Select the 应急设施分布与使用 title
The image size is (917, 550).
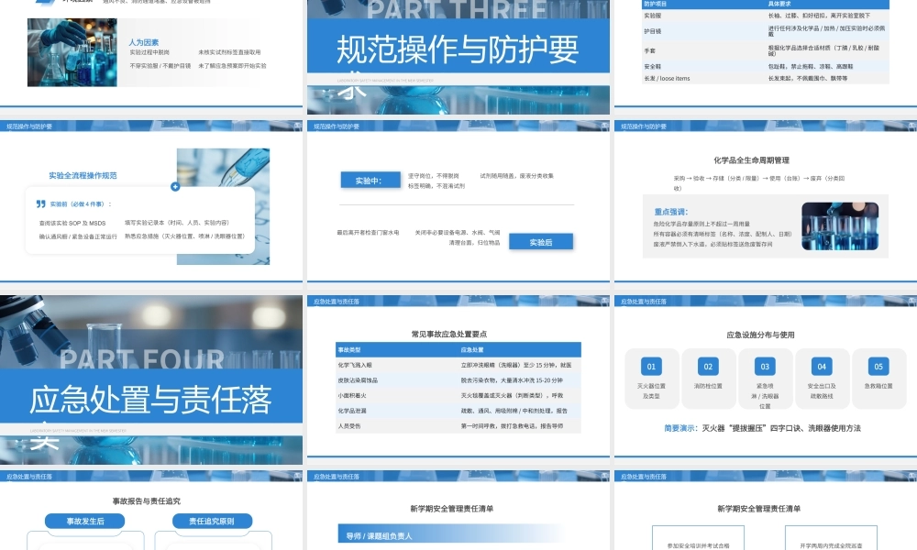(760, 335)
